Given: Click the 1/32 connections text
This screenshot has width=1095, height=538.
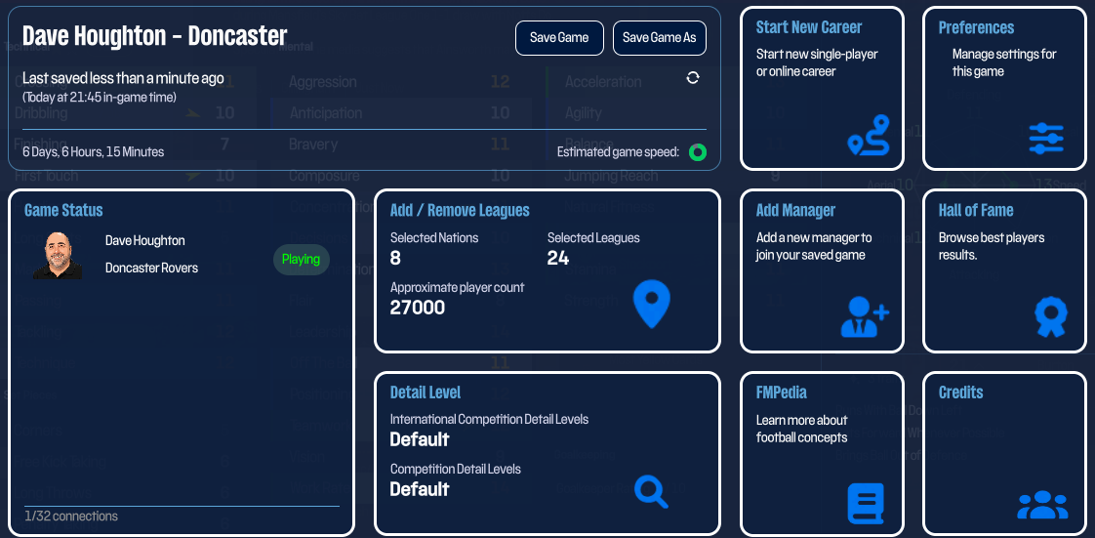Looking at the screenshot, I should (x=71, y=517).
